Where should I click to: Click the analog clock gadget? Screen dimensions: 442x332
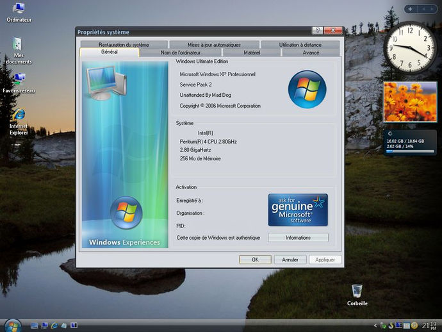point(409,48)
